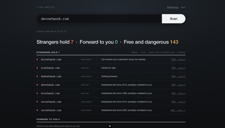The height and width of the screenshot is (128, 225).
Task: Open the Methodology link
Action: [x=173, y=7]
